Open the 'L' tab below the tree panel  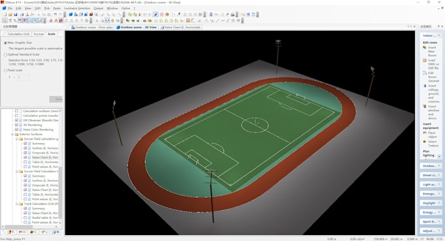tap(44, 232)
